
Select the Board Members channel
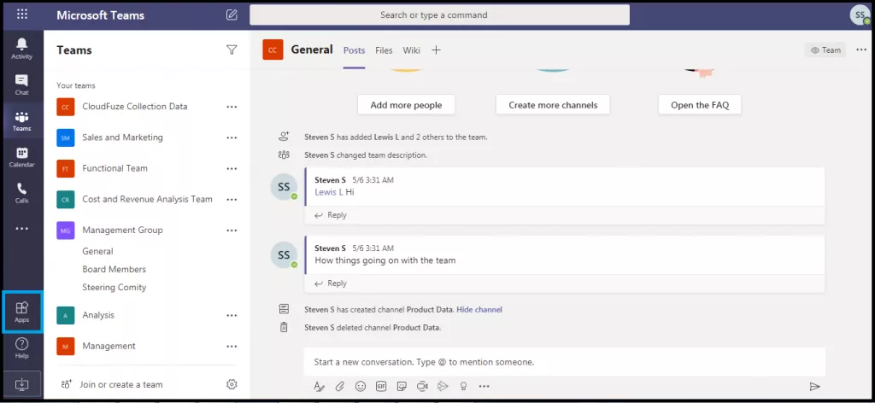[114, 269]
